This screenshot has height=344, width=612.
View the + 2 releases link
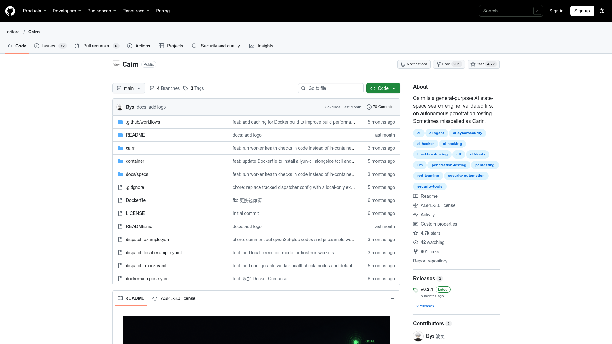pos(424,306)
